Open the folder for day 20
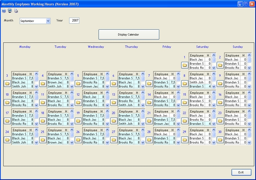The height and width of the screenshot is (180, 256). click(x=114, y=121)
